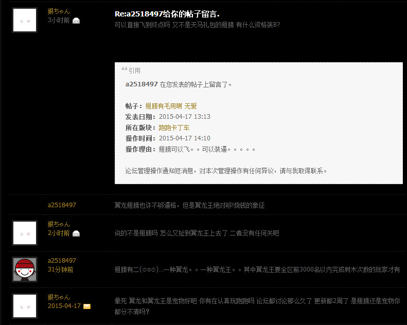The image size is (407, 325).
Task: Open forum board link 跑跑卡丁车
Action: click(174, 128)
